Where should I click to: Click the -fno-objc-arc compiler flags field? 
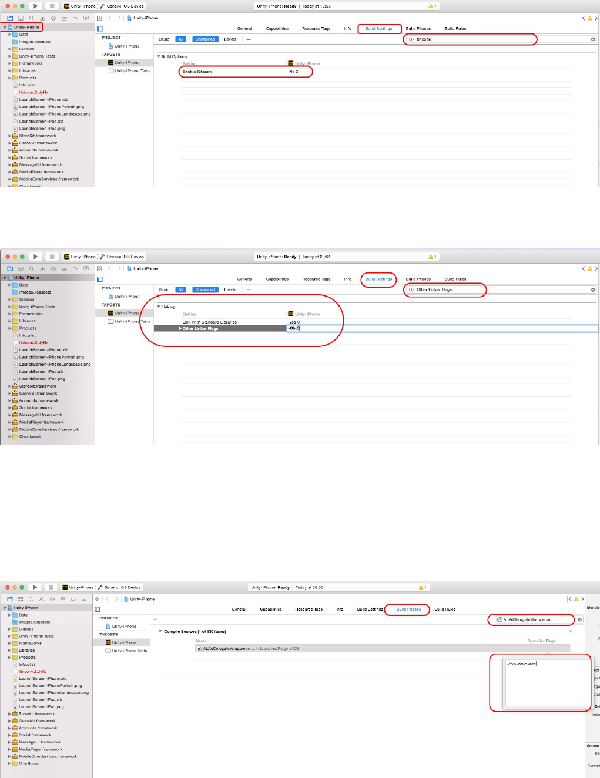pos(547,683)
